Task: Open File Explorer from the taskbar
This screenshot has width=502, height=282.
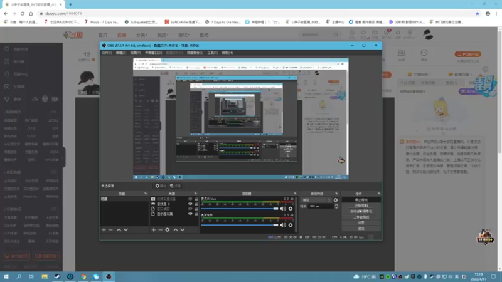Action: [45, 277]
